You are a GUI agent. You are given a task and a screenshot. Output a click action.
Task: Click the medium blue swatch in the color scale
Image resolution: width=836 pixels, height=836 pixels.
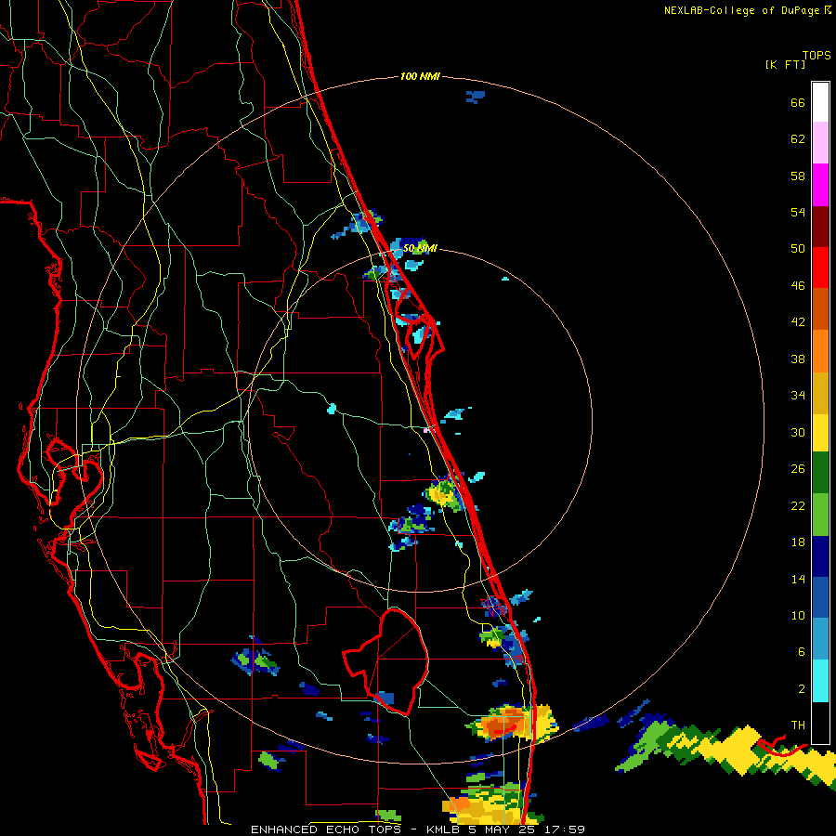[820, 597]
